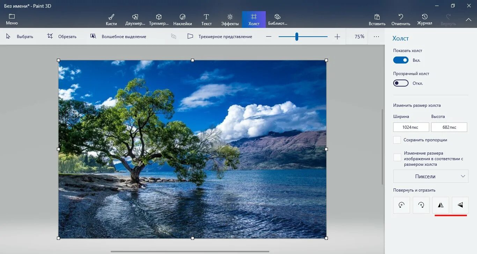
Task: Click the Вернуть redo button
Action: (x=448, y=20)
